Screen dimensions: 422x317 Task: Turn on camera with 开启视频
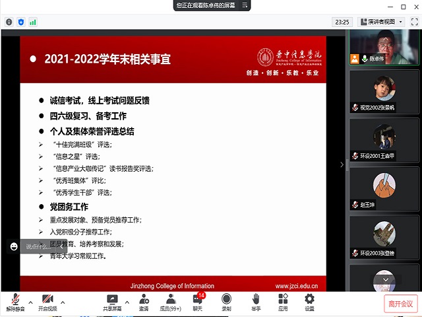point(47,302)
